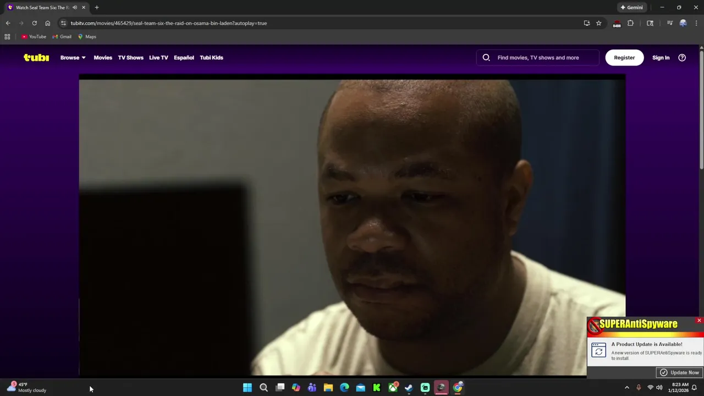This screenshot has height=396, width=704.
Task: Click the product update refresh icon
Action: pyautogui.click(x=598, y=350)
